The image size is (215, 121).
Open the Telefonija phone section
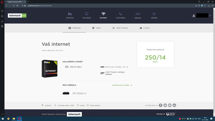[121, 15]
